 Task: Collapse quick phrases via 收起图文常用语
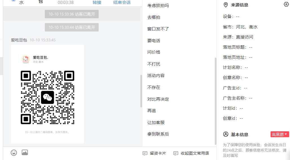[191, 153]
